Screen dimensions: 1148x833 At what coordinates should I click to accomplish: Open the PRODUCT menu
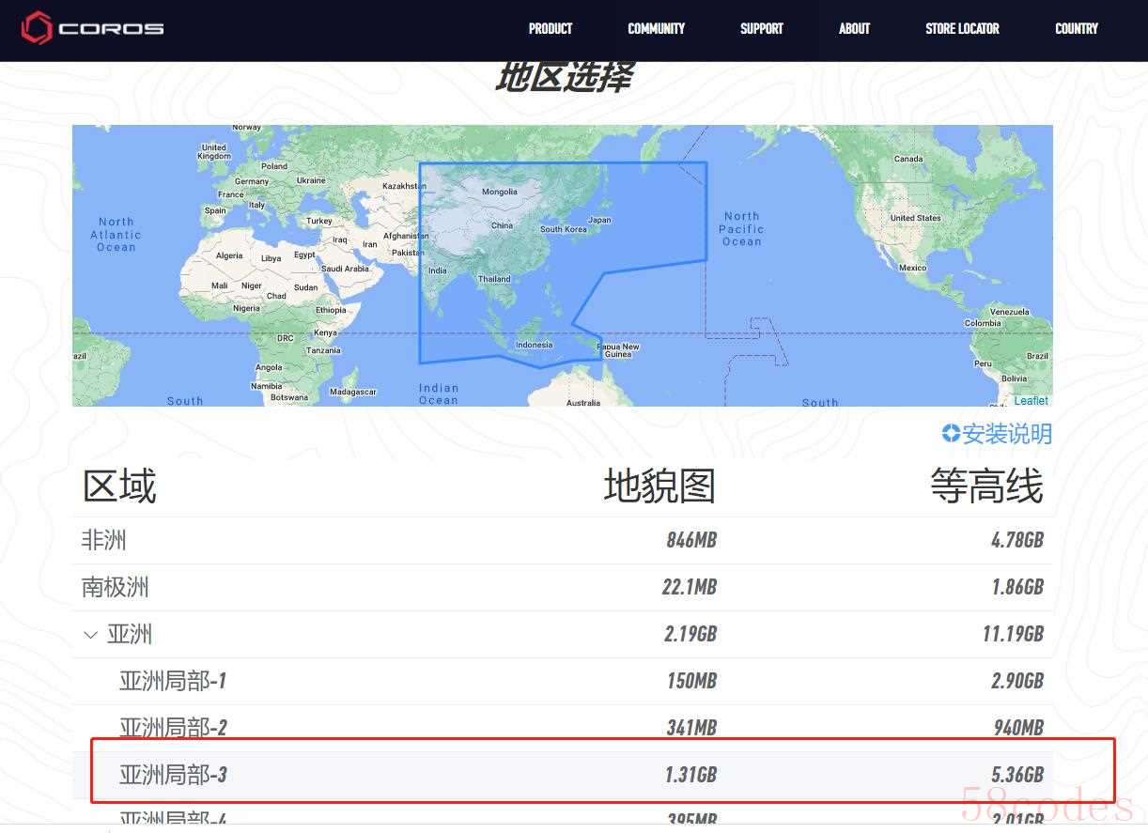(550, 28)
